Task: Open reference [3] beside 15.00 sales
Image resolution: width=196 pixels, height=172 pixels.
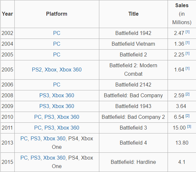Action: (189, 127)
